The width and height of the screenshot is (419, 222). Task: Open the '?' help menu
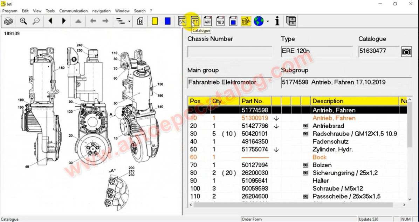pos(151,11)
